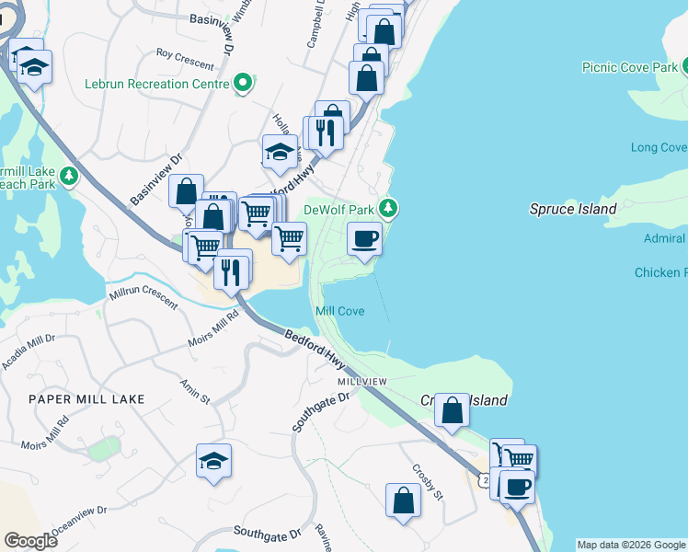
Task: Open the shopping cart marker near Bedford Hwy left side
Action: click(205, 247)
